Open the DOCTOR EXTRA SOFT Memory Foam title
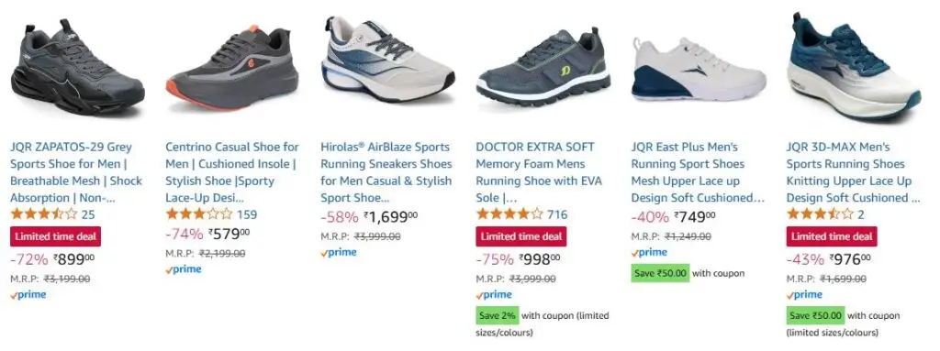Image resolution: width=940 pixels, height=351 pixels. point(539,172)
